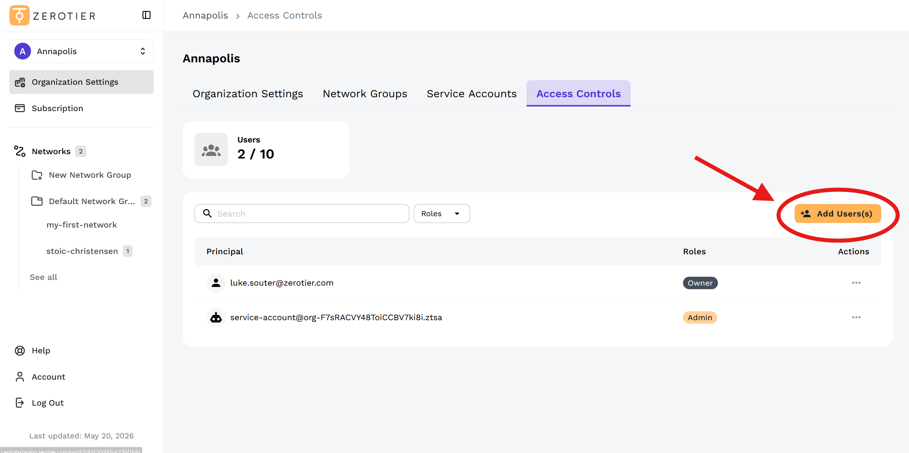Click the Add Users(s) button
This screenshot has height=453, width=909.
pos(838,214)
